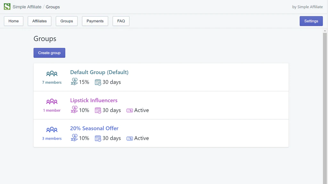Click the Lipstick Influencers Active coupon icon
This screenshot has height=184, width=328.
130,111
